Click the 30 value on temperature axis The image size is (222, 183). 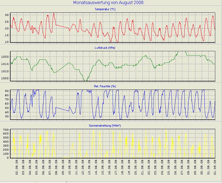coord(6,15)
